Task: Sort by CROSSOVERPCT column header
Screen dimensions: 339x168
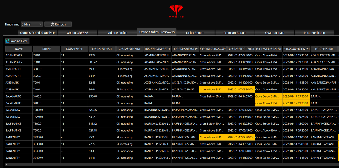Action: (x=102, y=49)
